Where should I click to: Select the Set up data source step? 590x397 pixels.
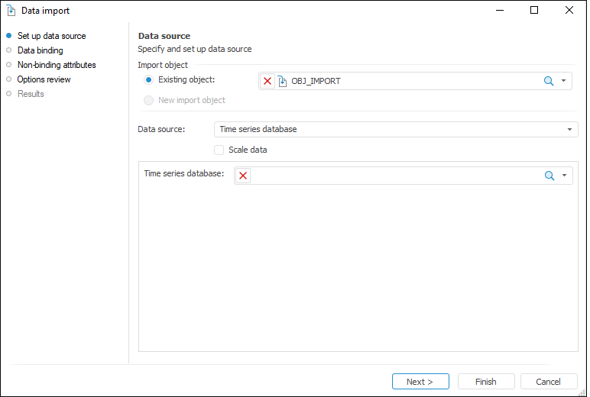pos(51,36)
